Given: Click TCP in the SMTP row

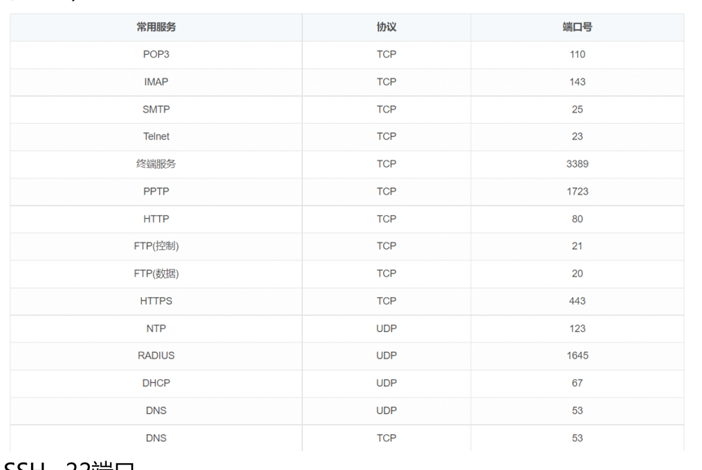Looking at the screenshot, I should tap(386, 110).
